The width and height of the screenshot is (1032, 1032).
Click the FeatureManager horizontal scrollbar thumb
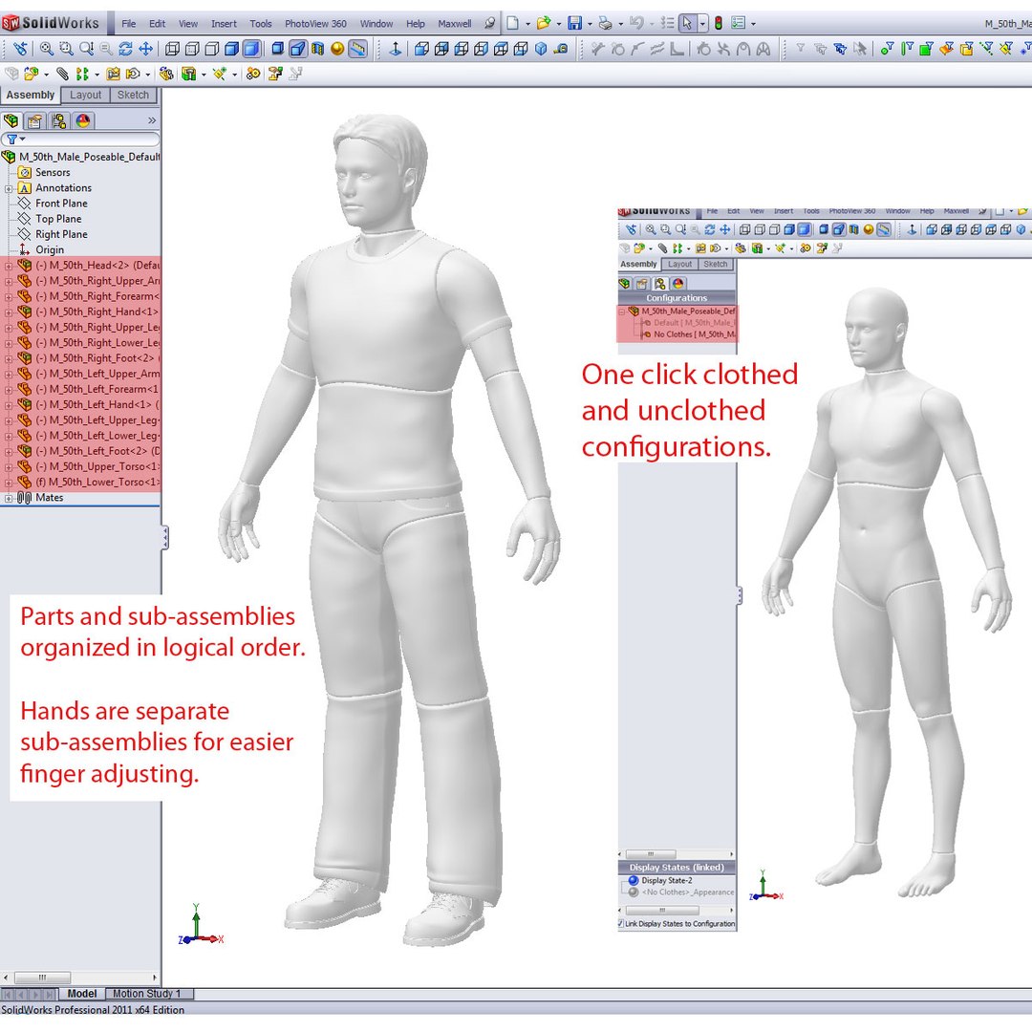(42, 978)
